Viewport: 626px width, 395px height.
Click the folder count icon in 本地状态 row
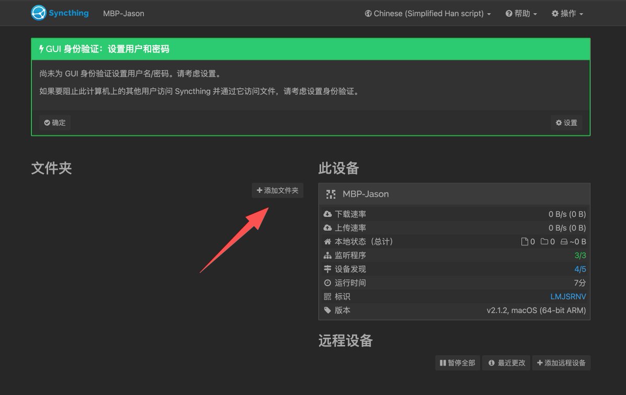coord(545,241)
